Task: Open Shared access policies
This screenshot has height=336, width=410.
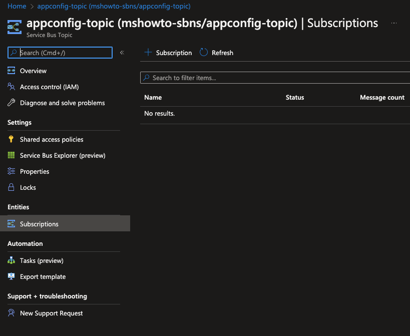Action: [52, 139]
